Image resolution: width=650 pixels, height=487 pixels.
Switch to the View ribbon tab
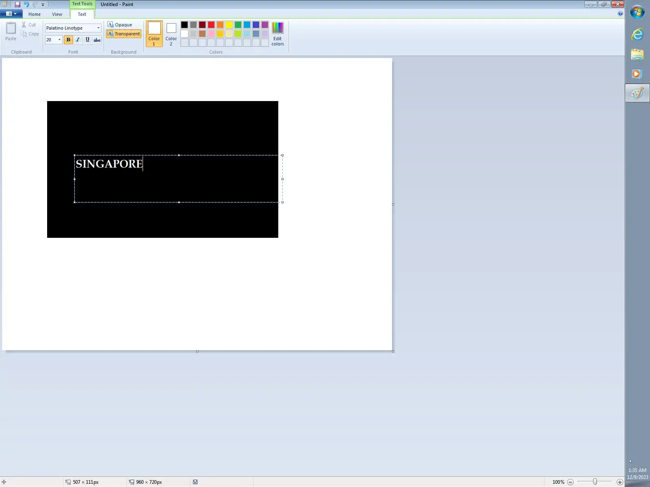pyautogui.click(x=57, y=14)
